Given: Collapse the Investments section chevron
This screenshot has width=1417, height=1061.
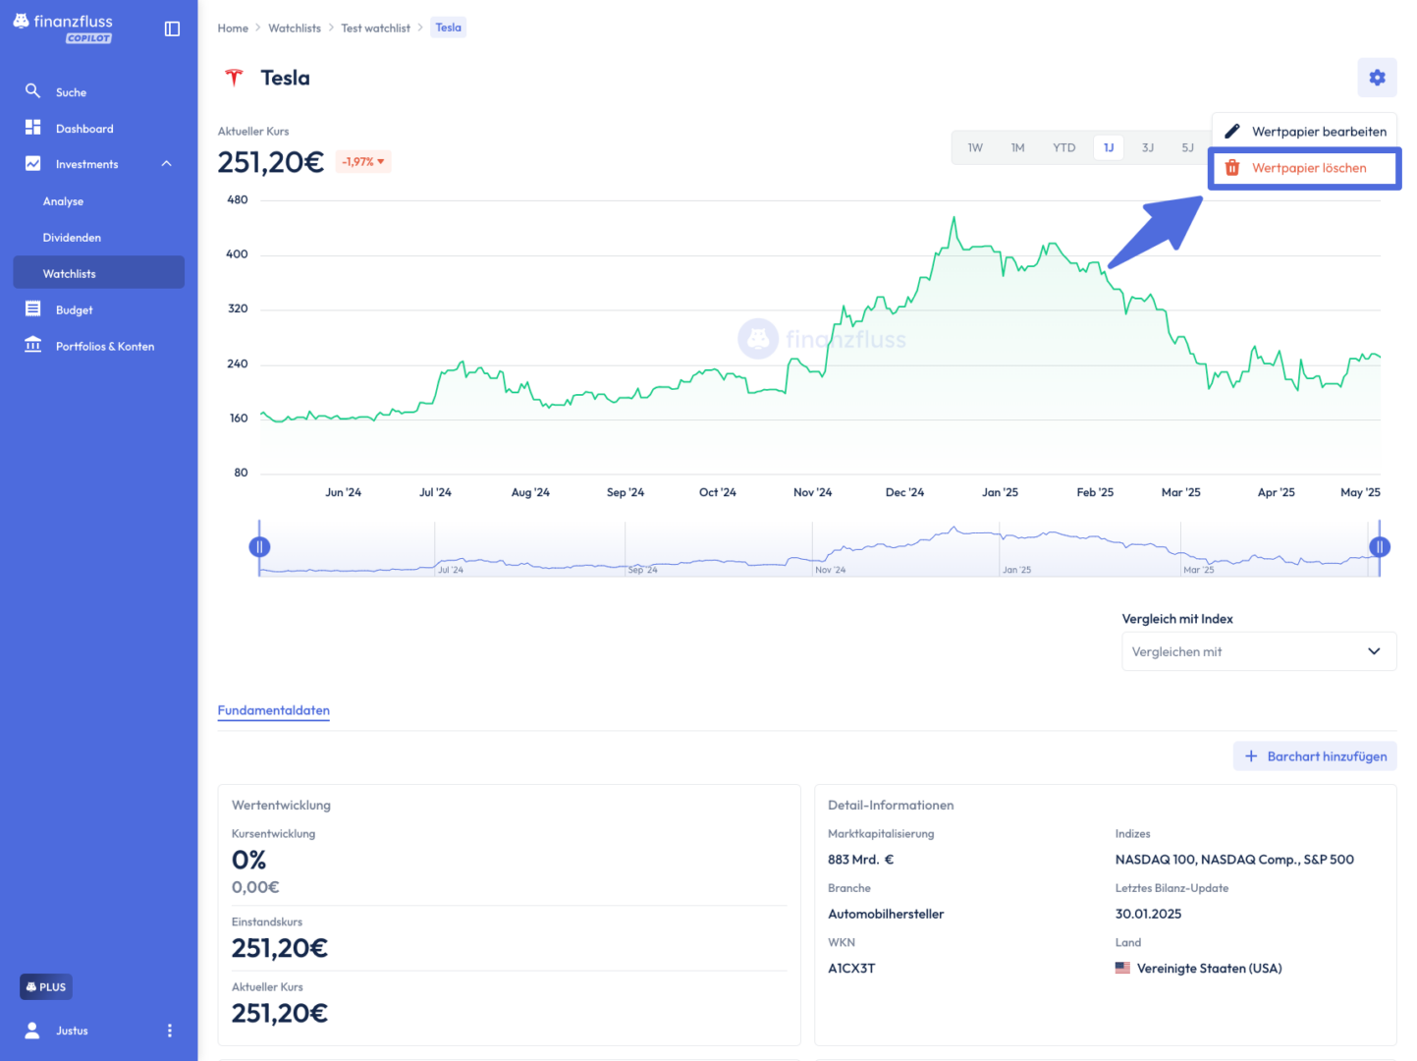Looking at the screenshot, I should 167,163.
